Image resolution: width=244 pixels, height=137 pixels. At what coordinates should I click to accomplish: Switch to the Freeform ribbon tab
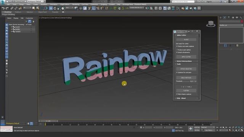18,12
